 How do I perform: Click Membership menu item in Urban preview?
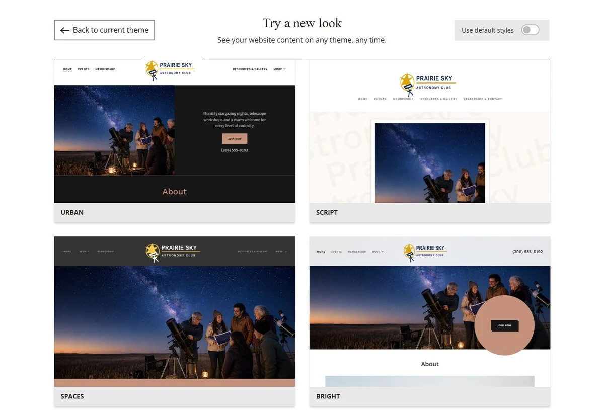pos(105,69)
